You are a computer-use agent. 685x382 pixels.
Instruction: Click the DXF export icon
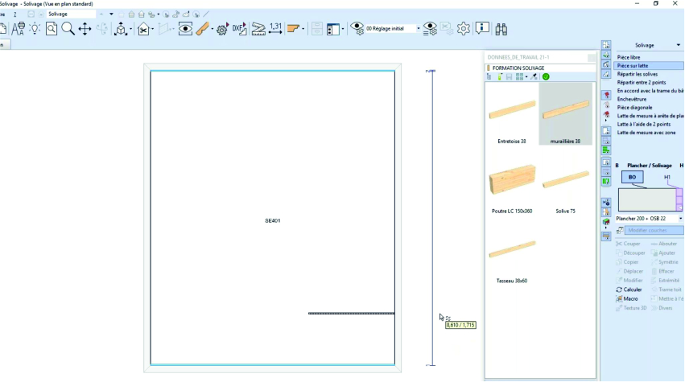239,29
